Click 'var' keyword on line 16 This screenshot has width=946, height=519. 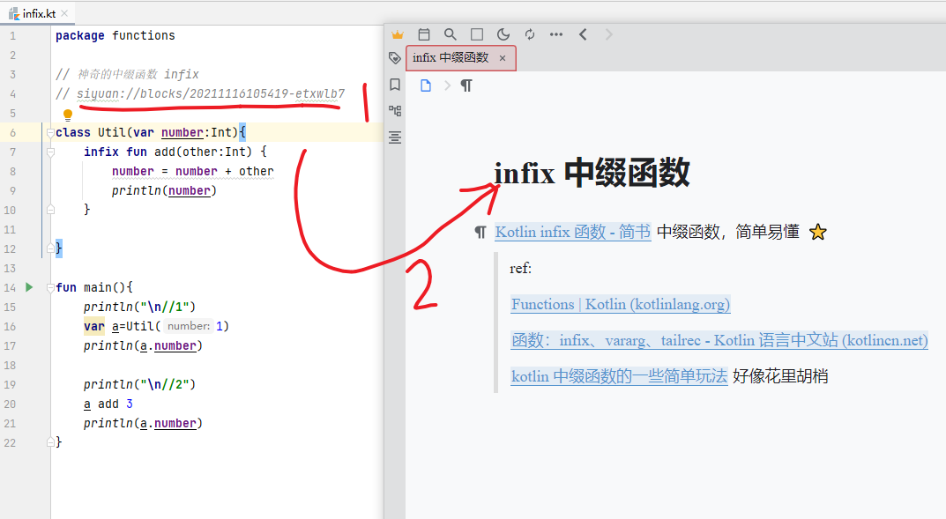tap(94, 327)
